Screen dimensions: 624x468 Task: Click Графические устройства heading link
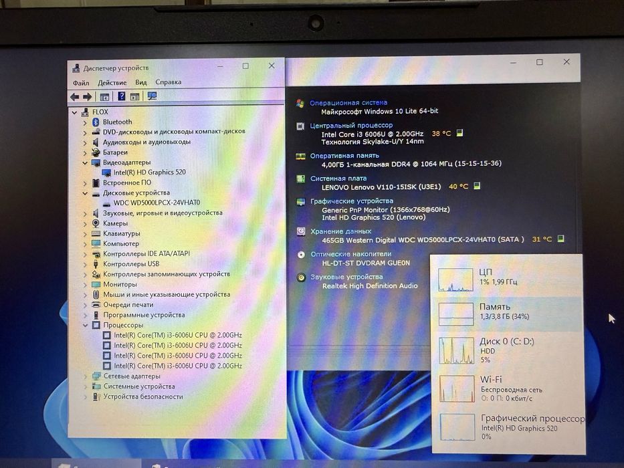click(x=352, y=201)
